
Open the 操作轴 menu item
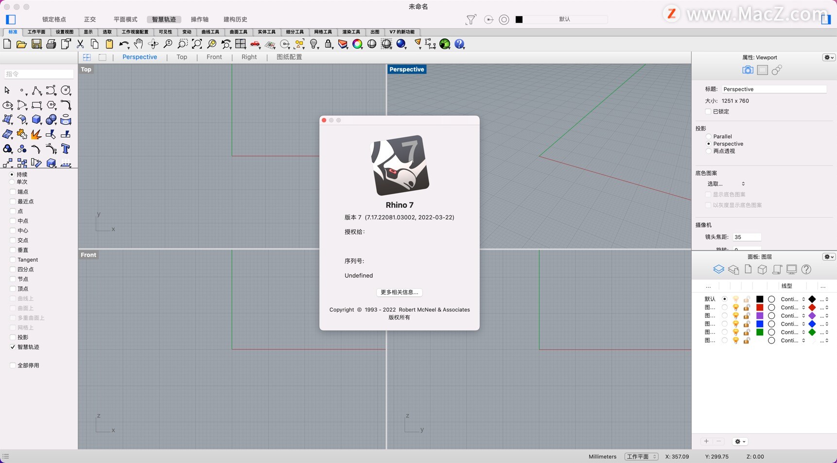tap(200, 20)
